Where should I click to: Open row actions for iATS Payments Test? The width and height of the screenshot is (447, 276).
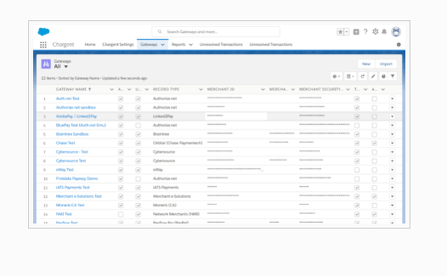[392, 187]
